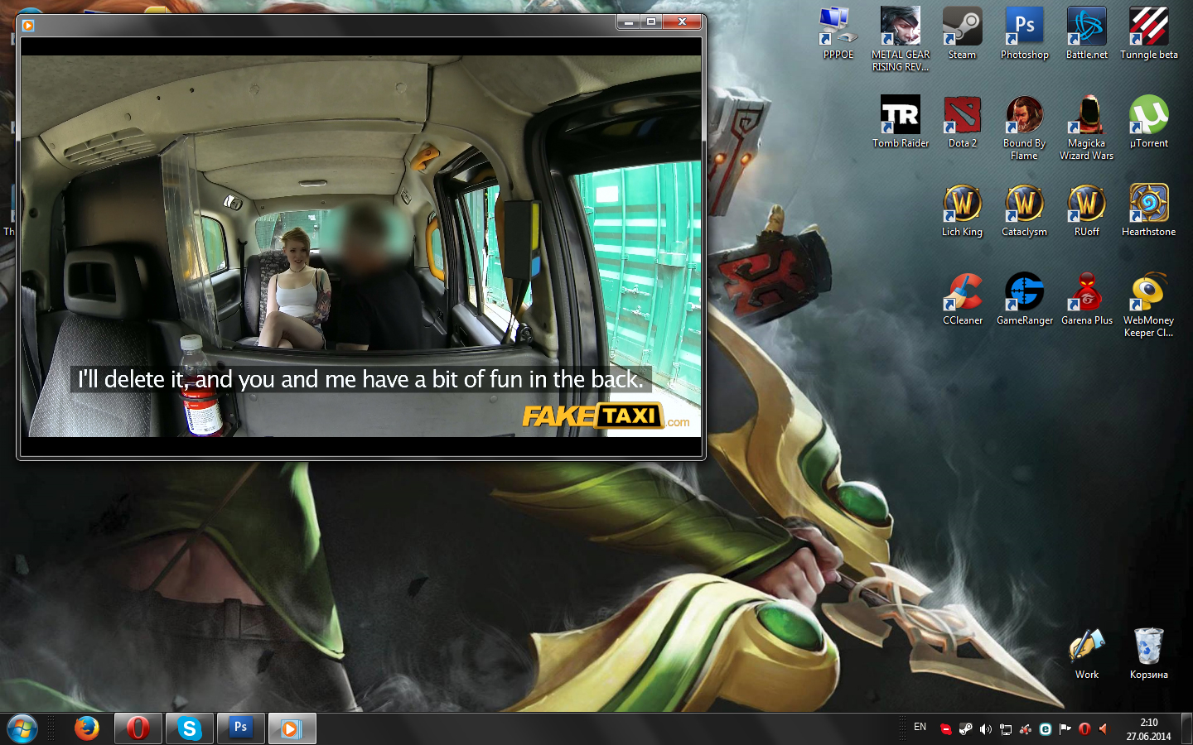This screenshot has height=745, width=1193.
Task: Select the Cataclysm WoW icon
Action: (x=1024, y=210)
